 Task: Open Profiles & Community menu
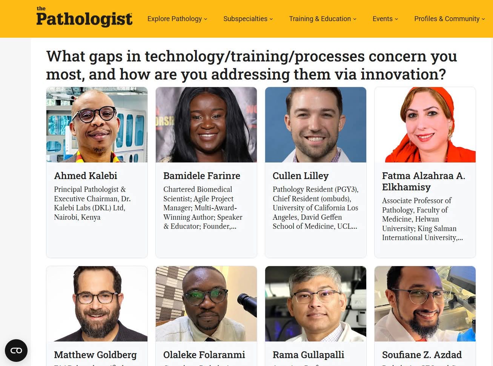449,19
